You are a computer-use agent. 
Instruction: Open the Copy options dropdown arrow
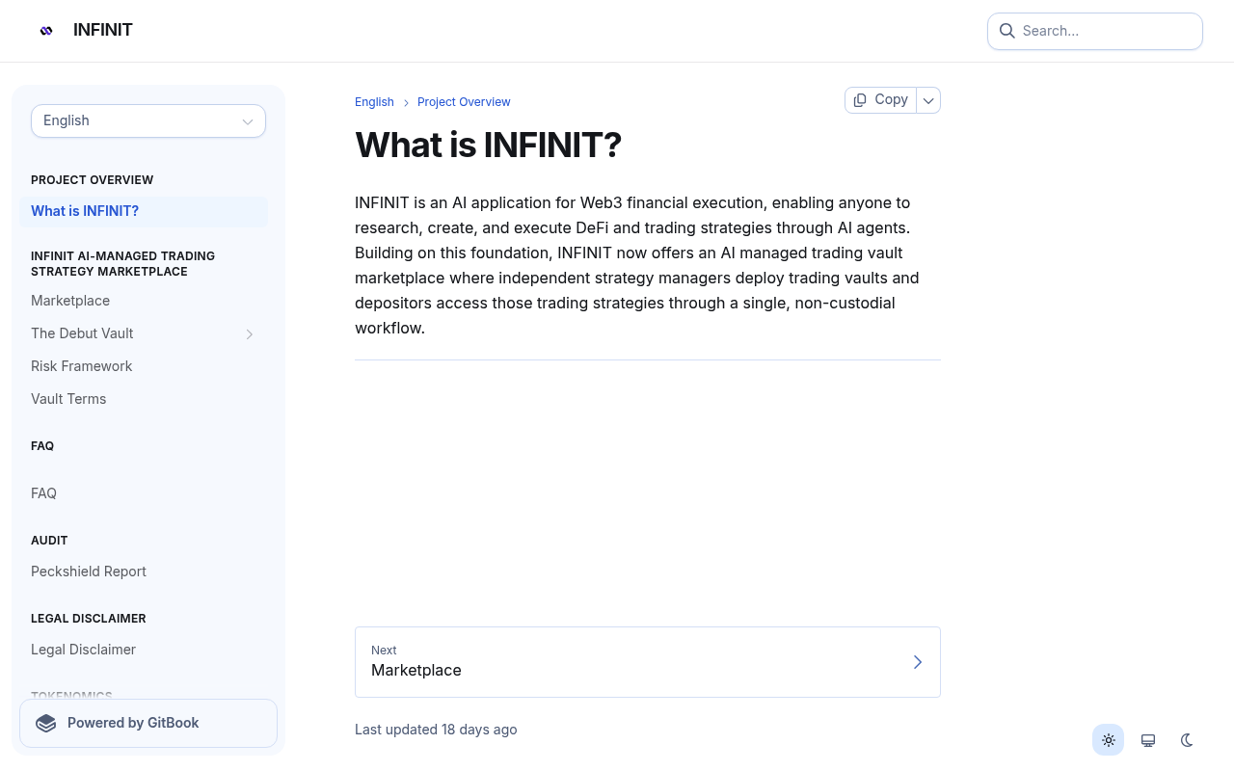tap(928, 100)
